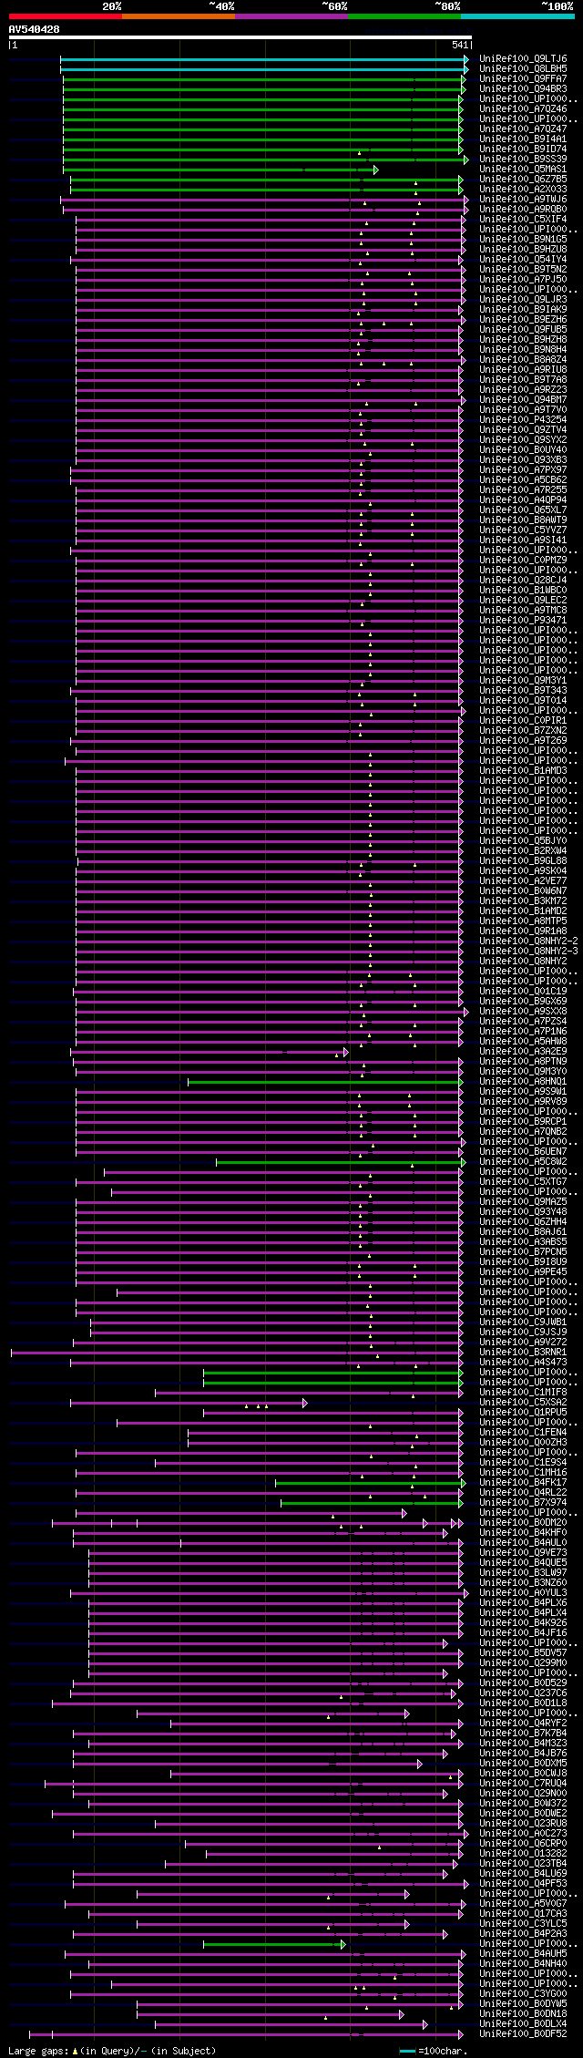
Task: Select the UniRef100_C5XIF4 label
Action: (x=523, y=219)
